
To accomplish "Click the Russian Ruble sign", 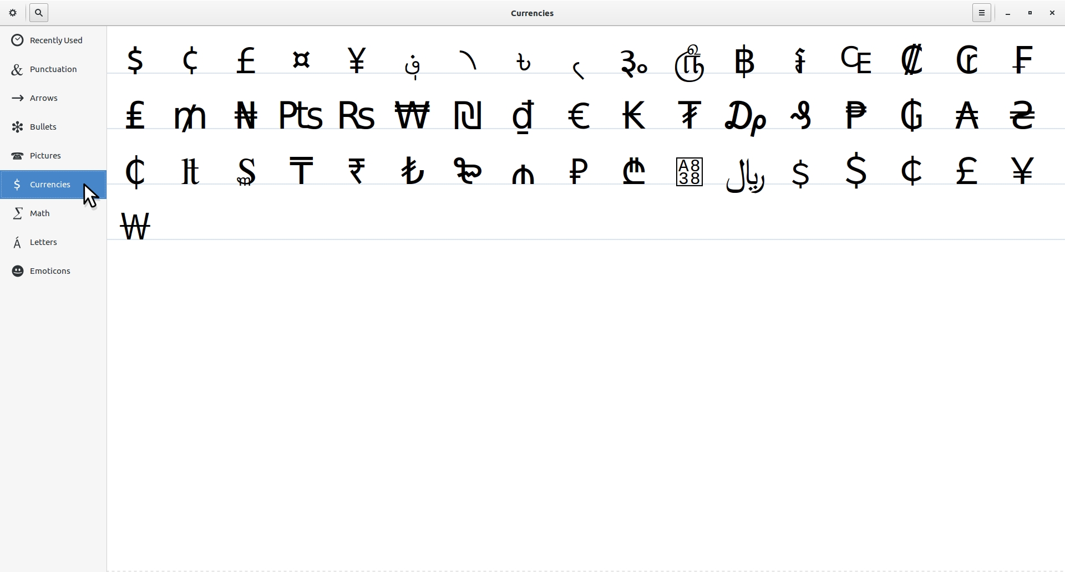I will tap(579, 171).
